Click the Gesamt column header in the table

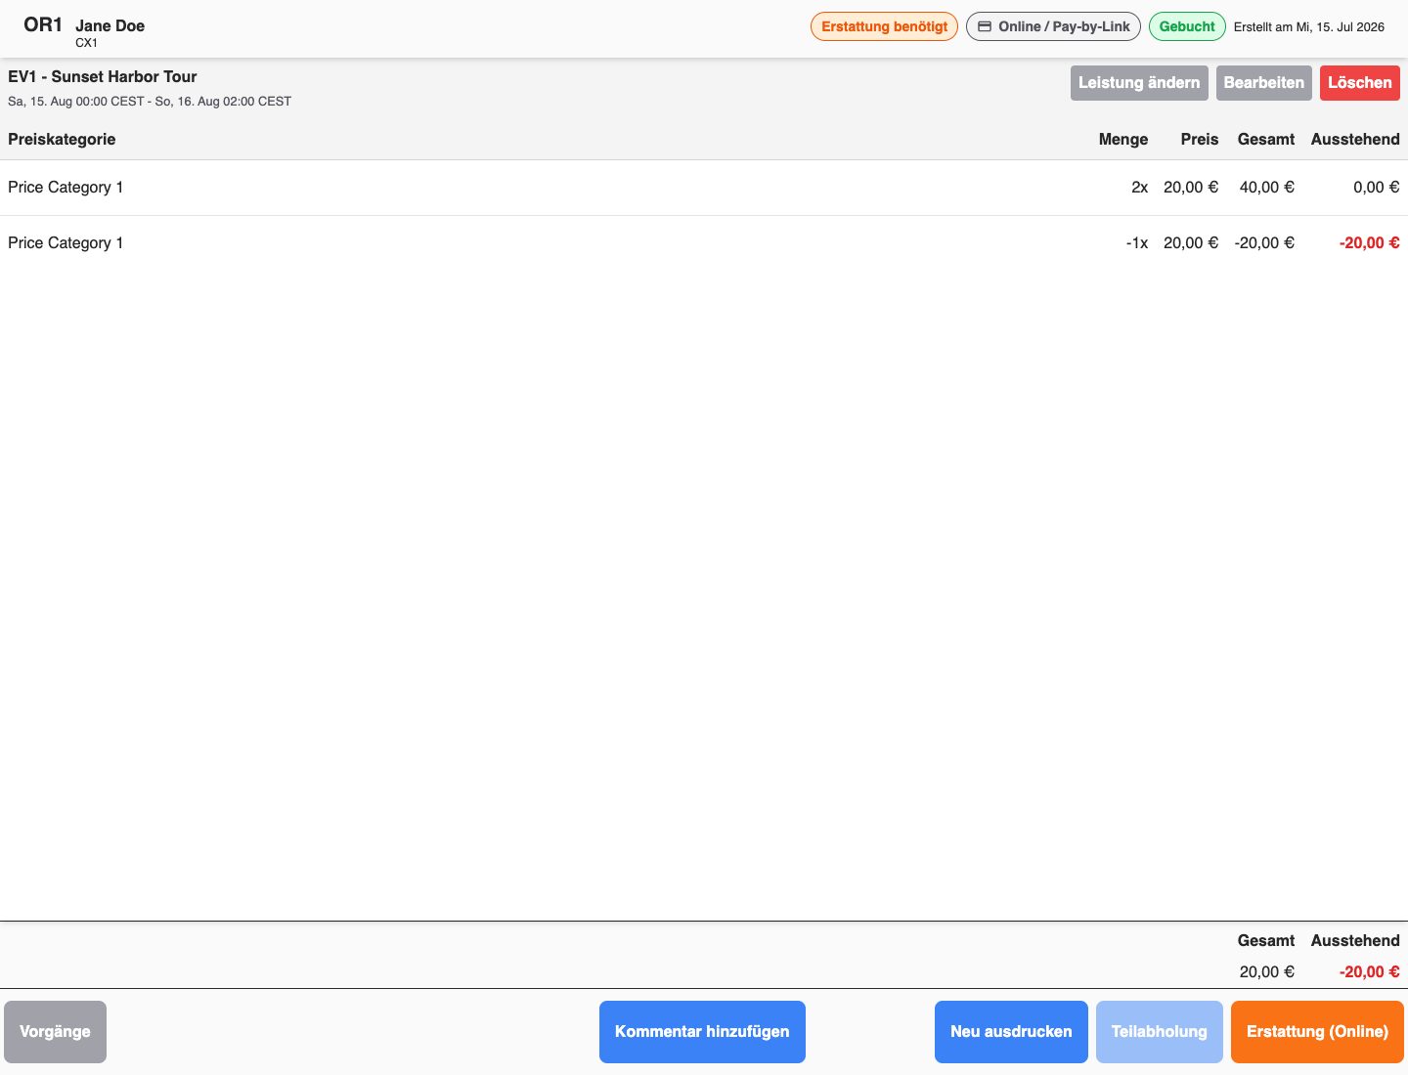point(1265,140)
